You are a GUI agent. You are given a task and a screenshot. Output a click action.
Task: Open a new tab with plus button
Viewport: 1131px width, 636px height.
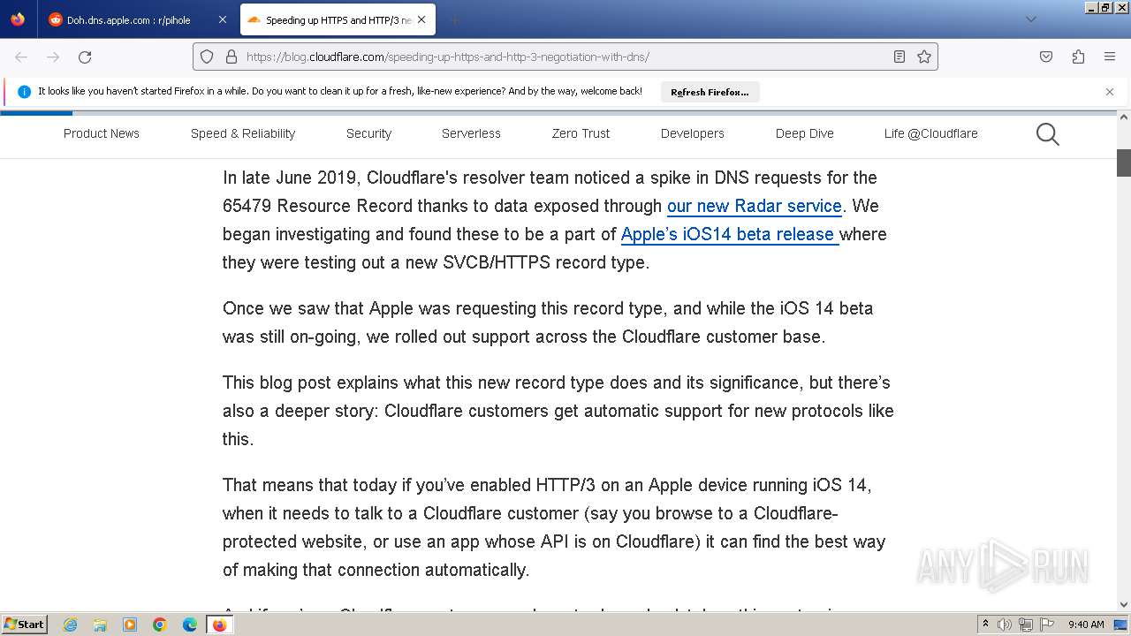pyautogui.click(x=454, y=19)
